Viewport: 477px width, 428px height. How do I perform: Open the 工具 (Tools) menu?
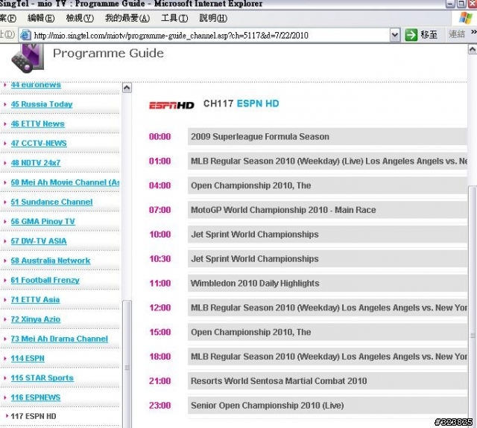(174, 18)
